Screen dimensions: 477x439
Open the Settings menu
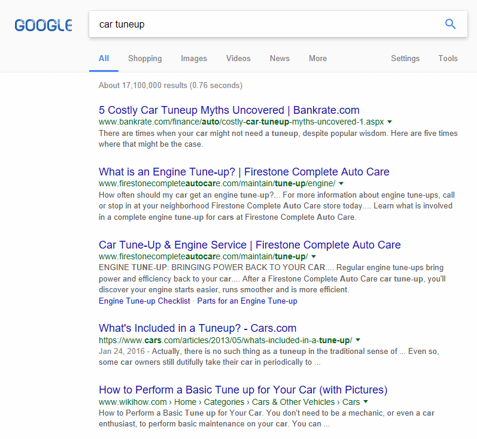tap(405, 59)
